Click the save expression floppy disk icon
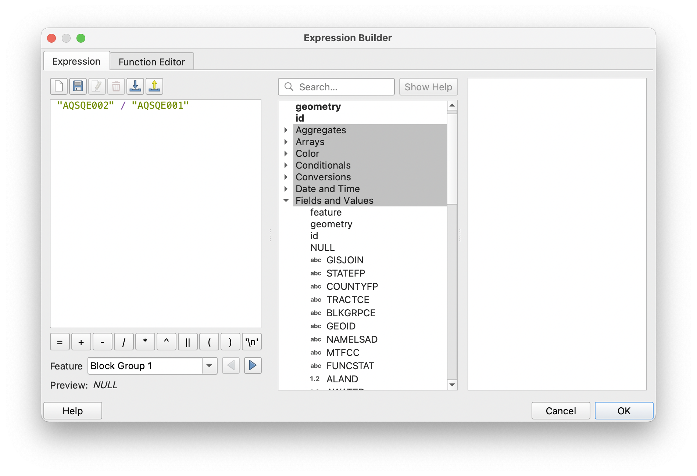The width and height of the screenshot is (697, 476). (x=78, y=86)
